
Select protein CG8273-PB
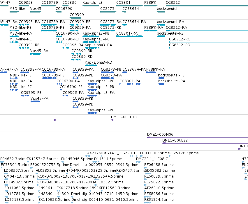click(x=111, y=69)
